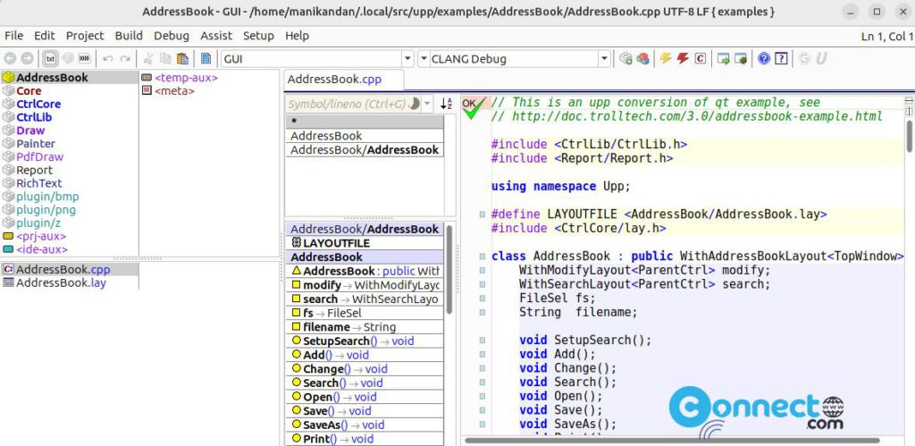Select AddressBook.cpp in the file list
This screenshot has height=446, width=915.
point(69,269)
